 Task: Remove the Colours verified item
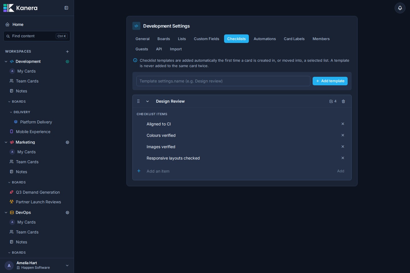click(x=343, y=135)
